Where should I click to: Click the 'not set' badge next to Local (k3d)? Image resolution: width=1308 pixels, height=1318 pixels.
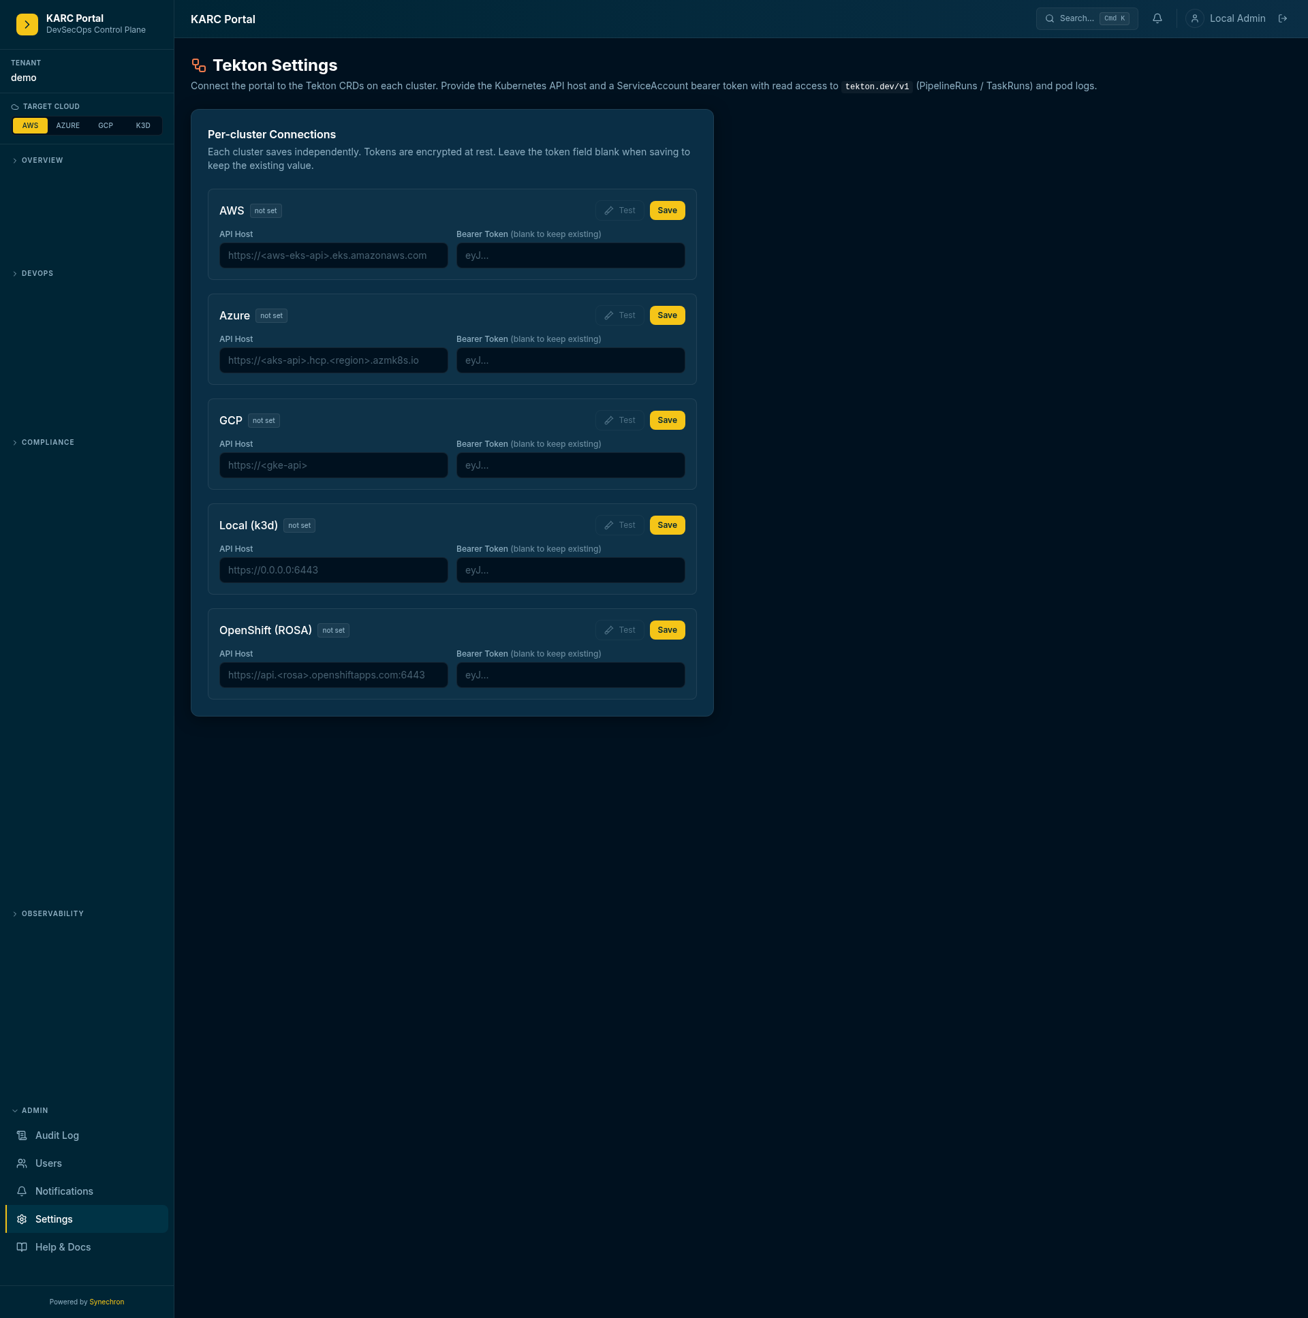coord(299,525)
